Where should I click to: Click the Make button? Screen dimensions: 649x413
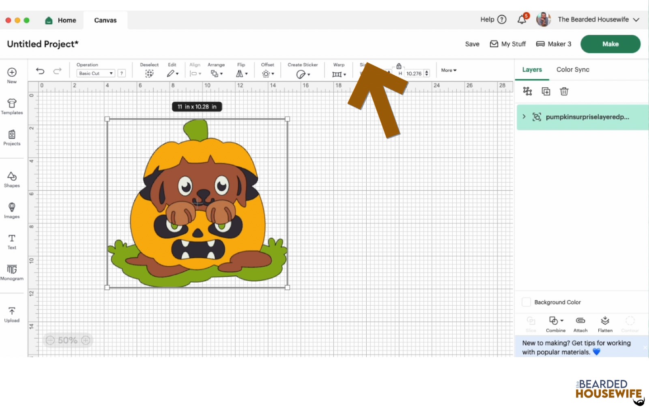pyautogui.click(x=610, y=44)
